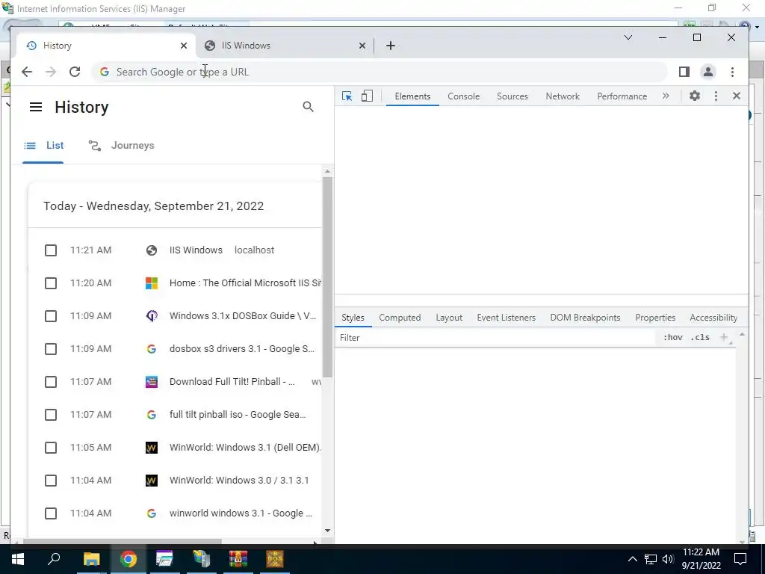Open the WinRAR taskbar icon

[238, 559]
